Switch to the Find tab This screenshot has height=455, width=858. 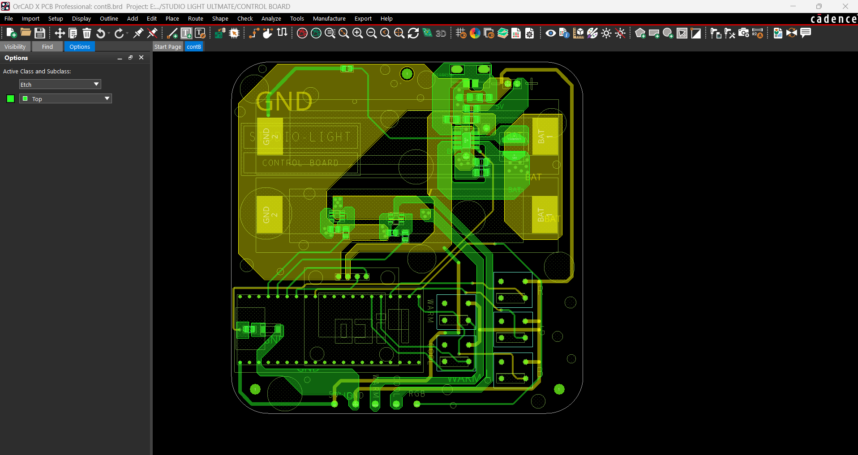click(x=47, y=47)
